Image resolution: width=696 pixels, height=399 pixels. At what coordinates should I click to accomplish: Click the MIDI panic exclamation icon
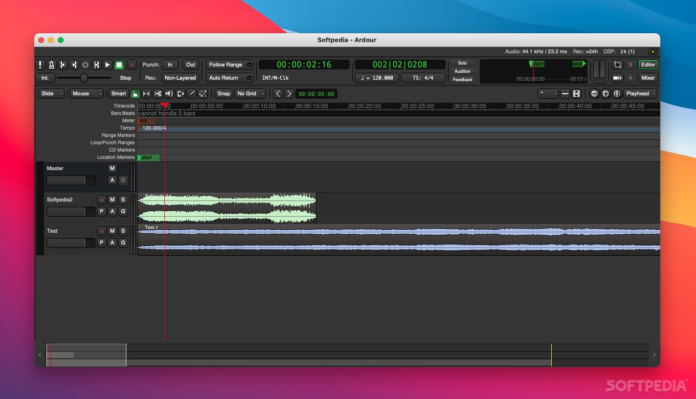click(40, 65)
